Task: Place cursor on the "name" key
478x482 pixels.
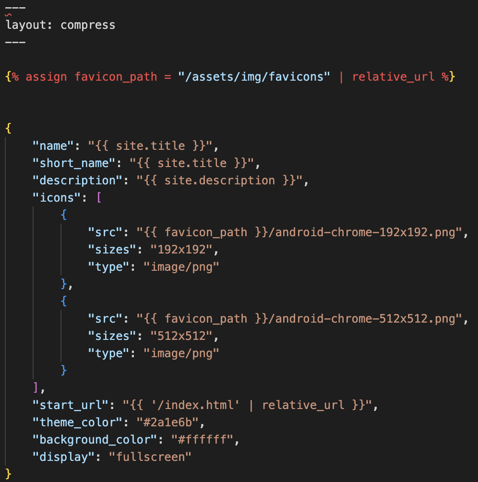Action: 53,146
